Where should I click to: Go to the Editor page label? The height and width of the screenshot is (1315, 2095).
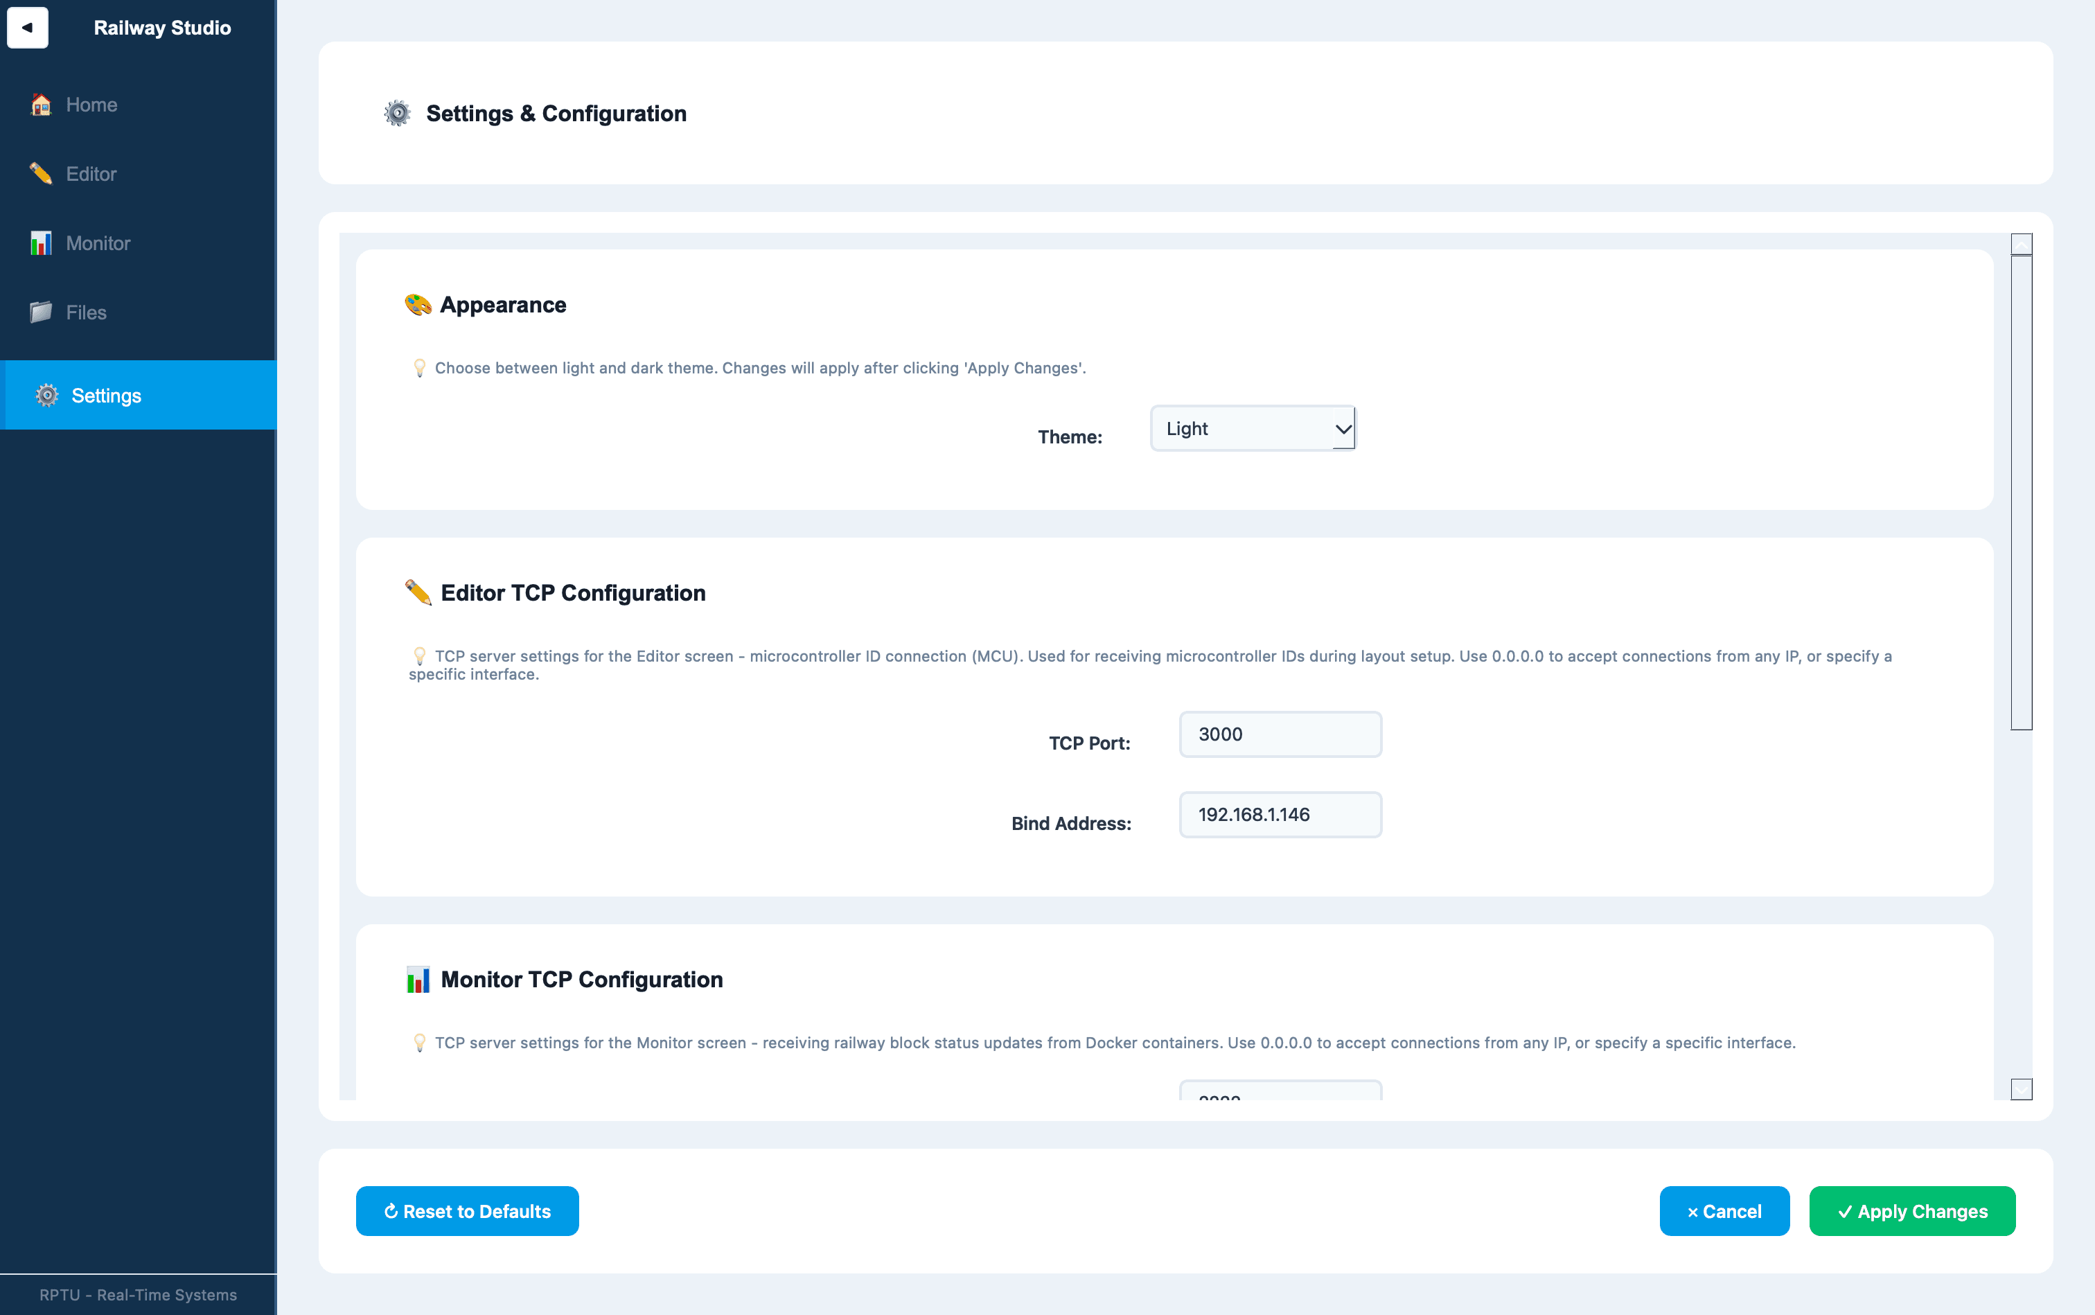click(x=91, y=173)
